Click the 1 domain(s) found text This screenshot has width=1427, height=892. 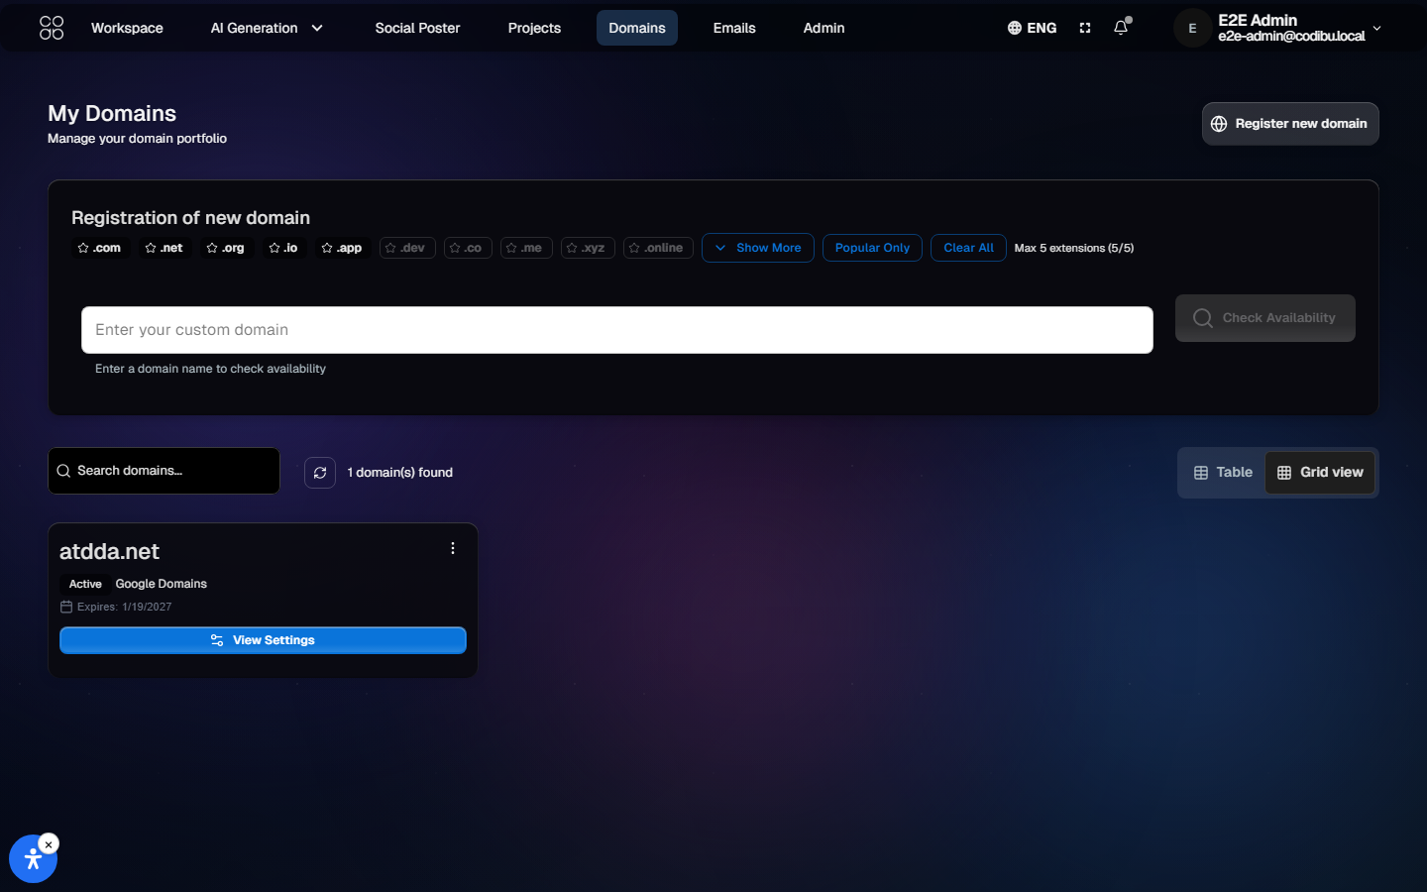[400, 473]
